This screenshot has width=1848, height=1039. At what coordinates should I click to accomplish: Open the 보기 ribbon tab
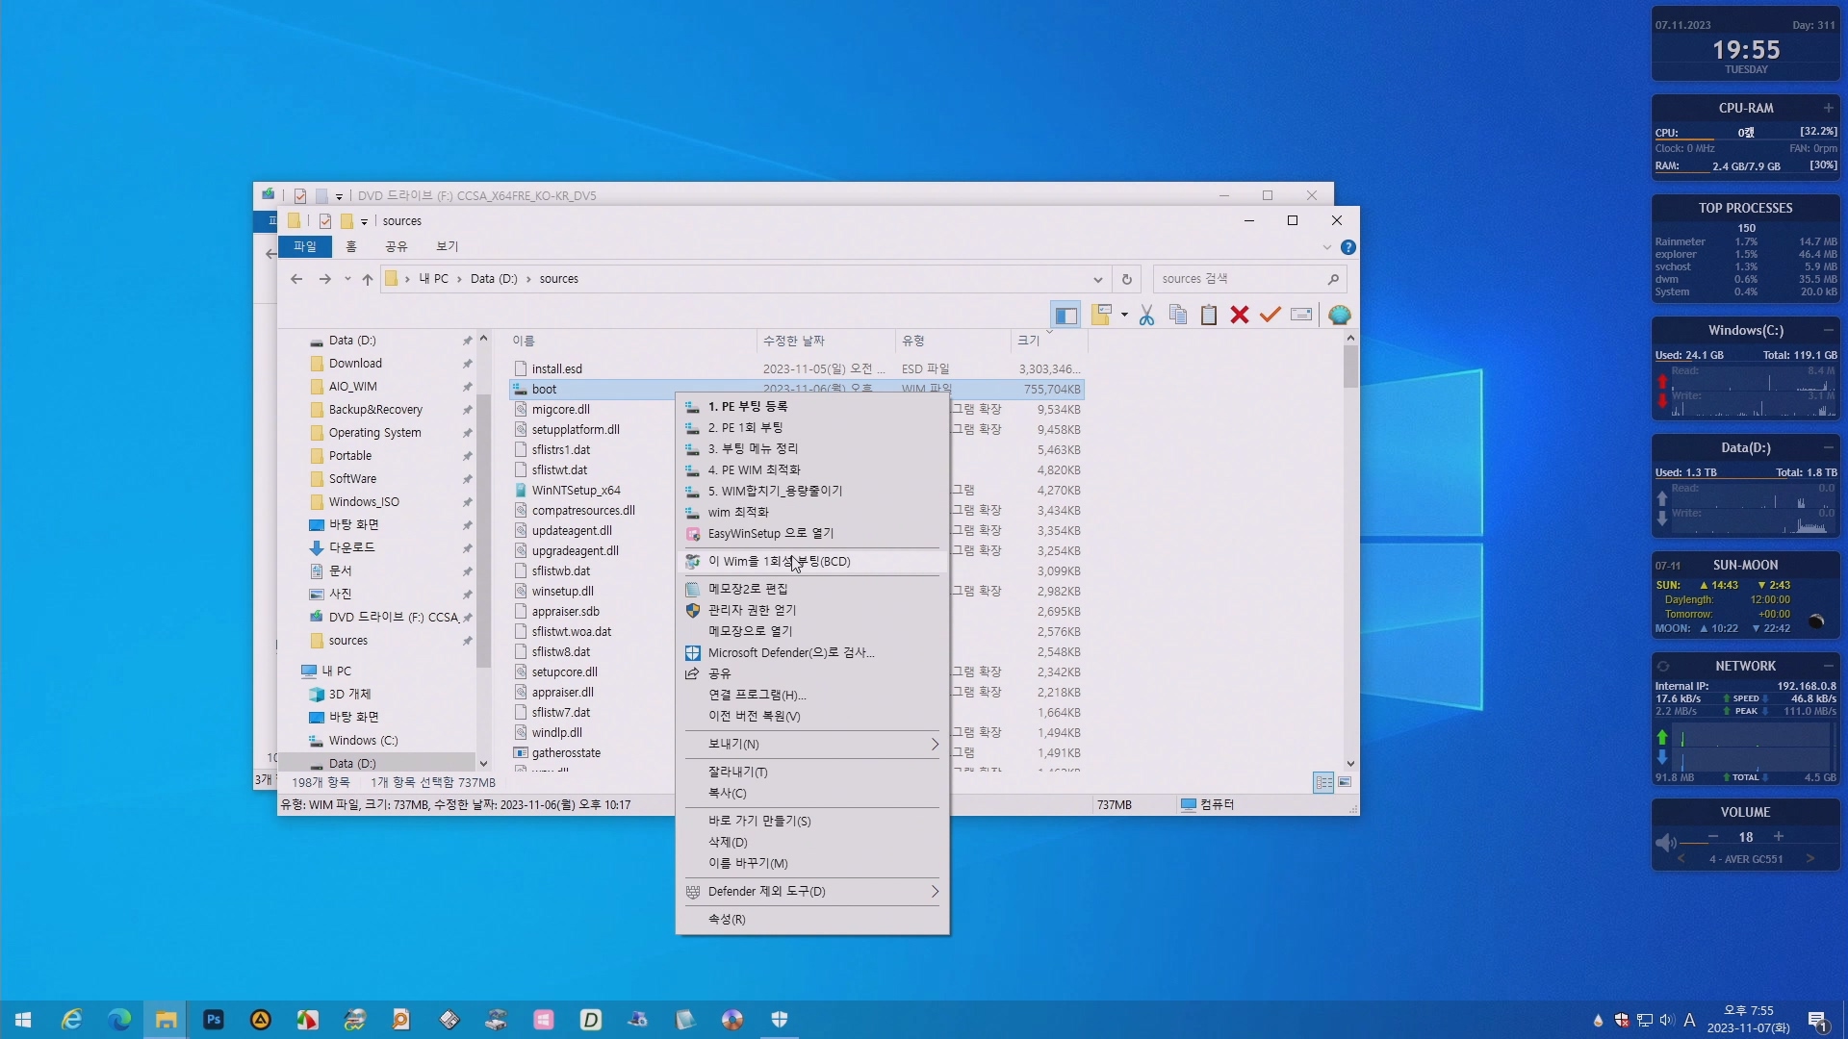(x=447, y=246)
